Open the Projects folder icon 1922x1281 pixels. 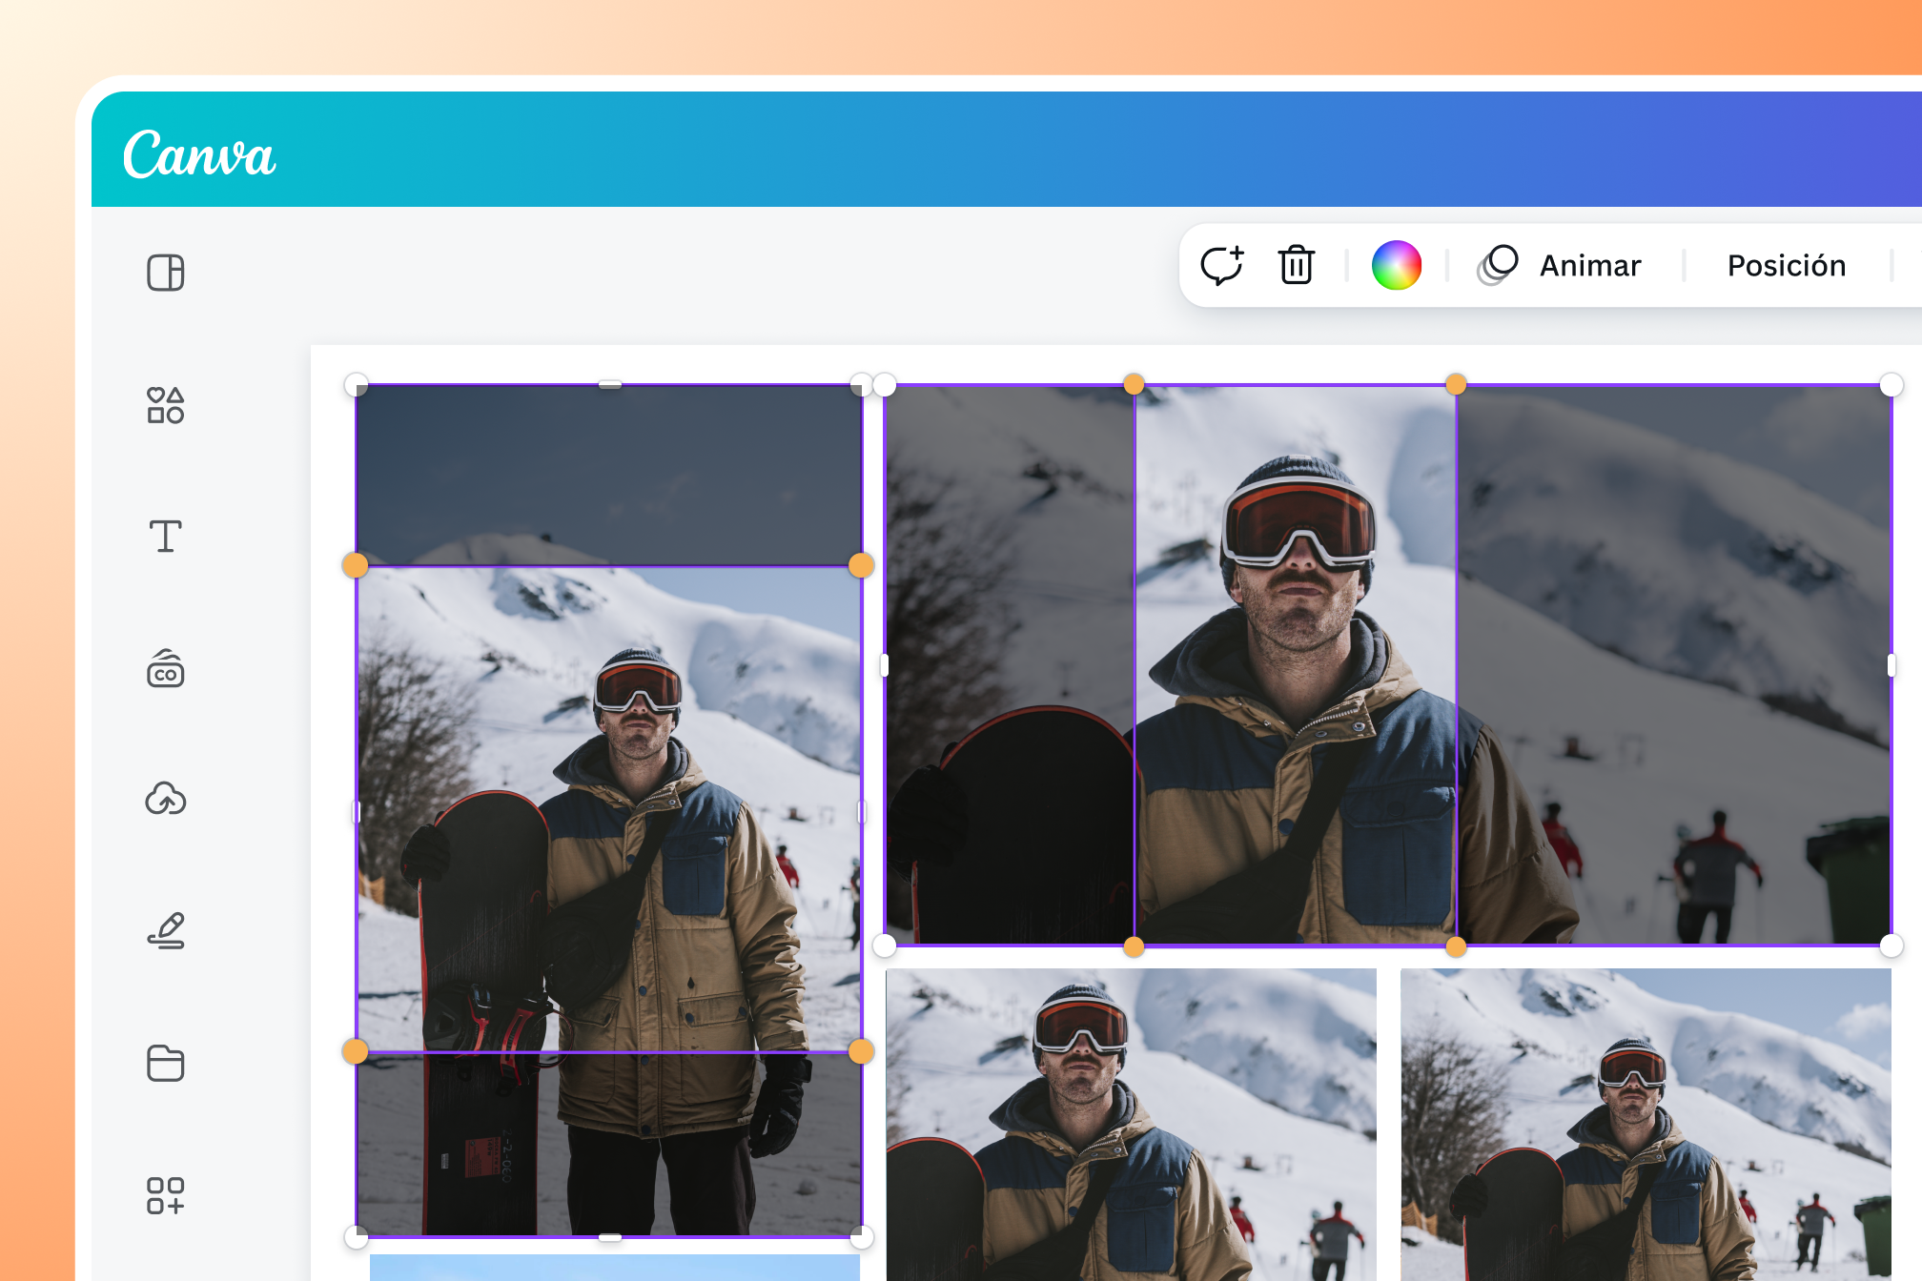point(166,1063)
